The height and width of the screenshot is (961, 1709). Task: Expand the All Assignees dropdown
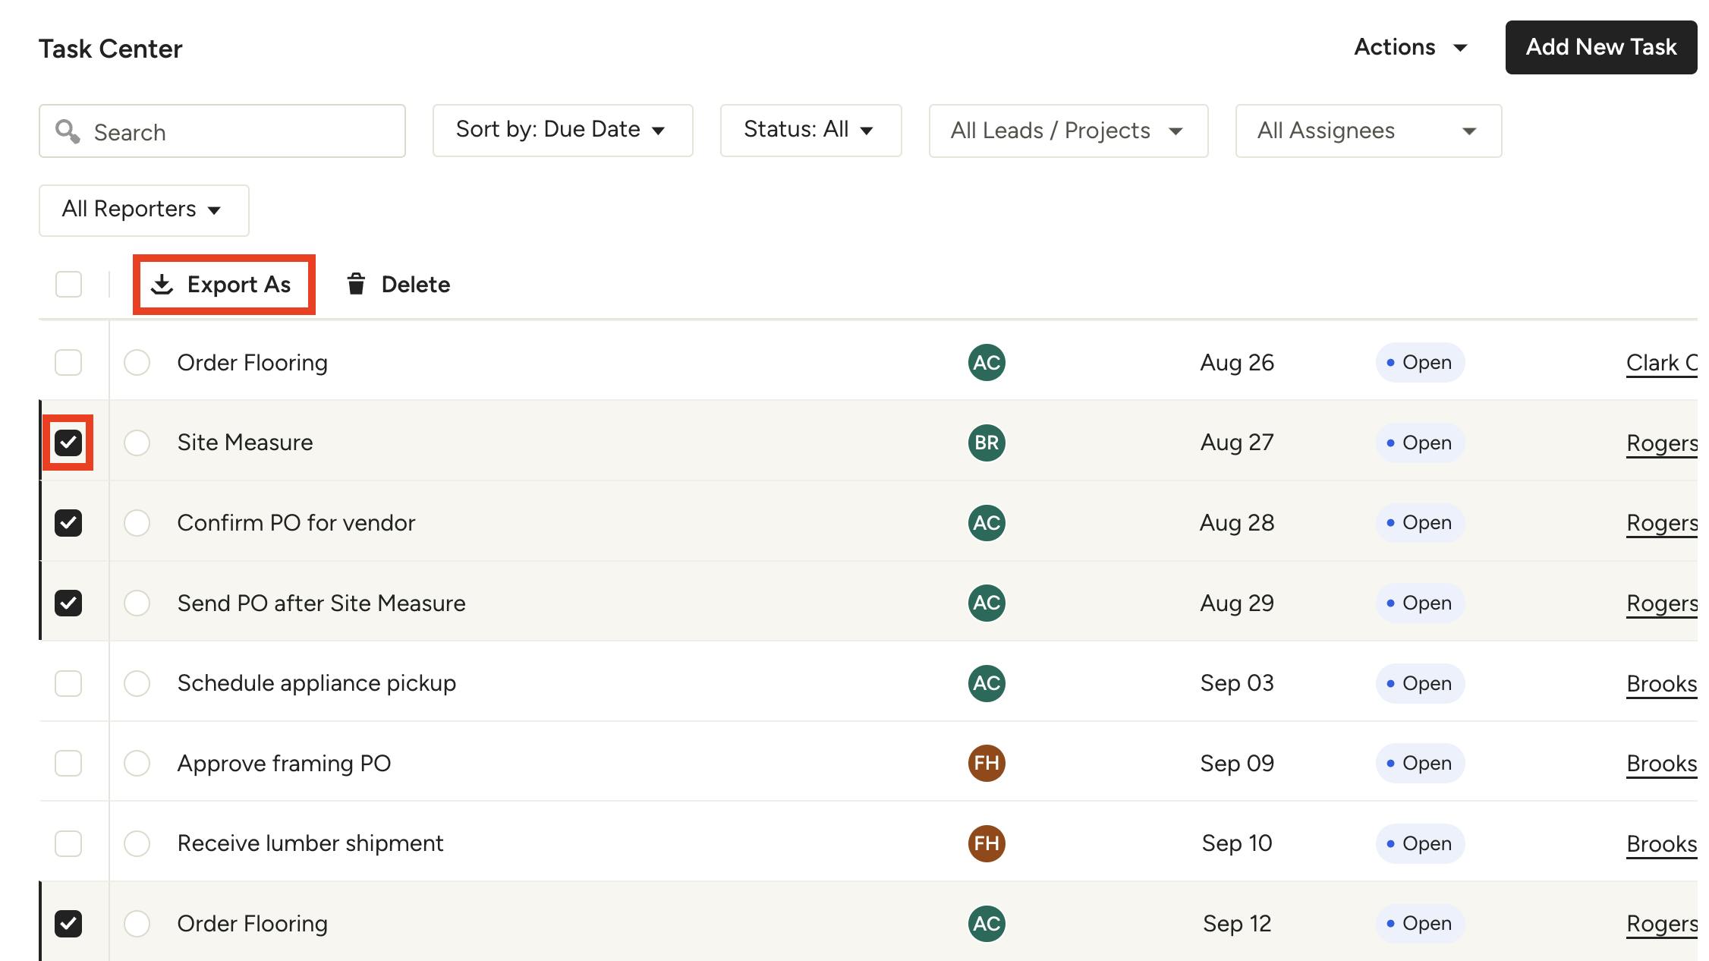click(x=1367, y=131)
